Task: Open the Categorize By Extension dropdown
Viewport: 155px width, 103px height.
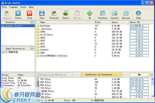Action: point(54,75)
